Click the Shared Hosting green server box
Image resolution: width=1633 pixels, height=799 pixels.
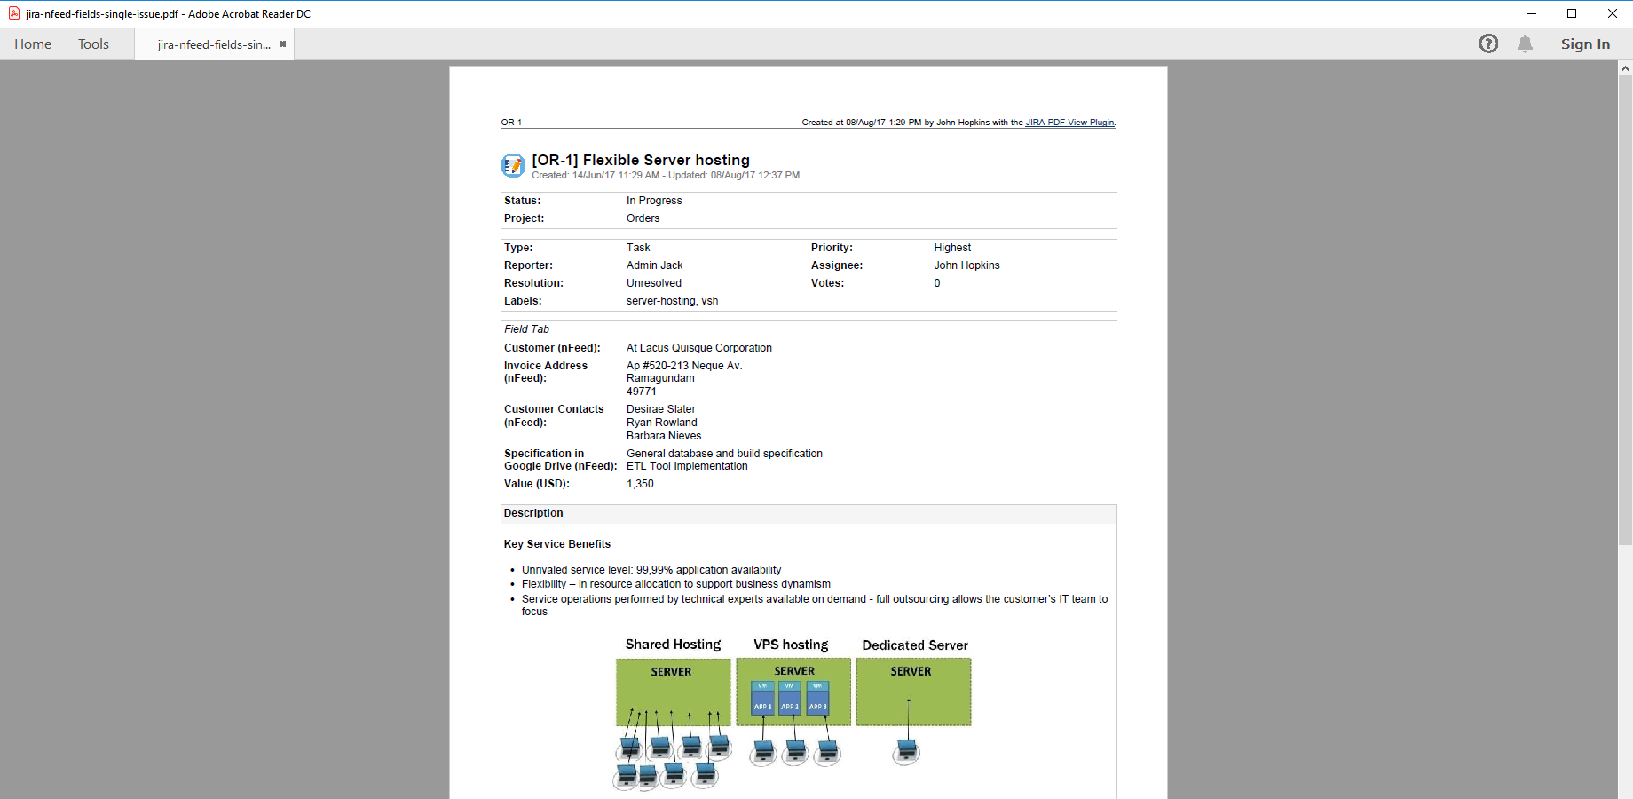pos(673,692)
